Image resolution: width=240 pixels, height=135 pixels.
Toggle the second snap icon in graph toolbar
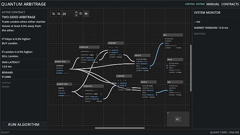pos(59,14)
